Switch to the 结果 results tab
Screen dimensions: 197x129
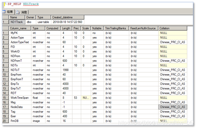coord(8,12)
